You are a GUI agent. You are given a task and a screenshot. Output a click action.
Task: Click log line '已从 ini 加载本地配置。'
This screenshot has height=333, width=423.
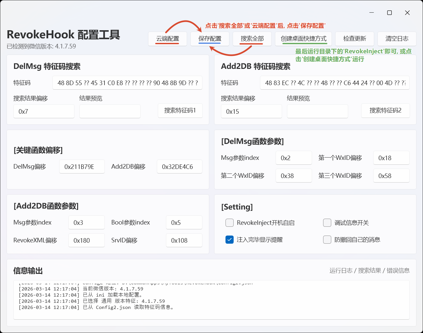pyautogui.click(x=81, y=295)
